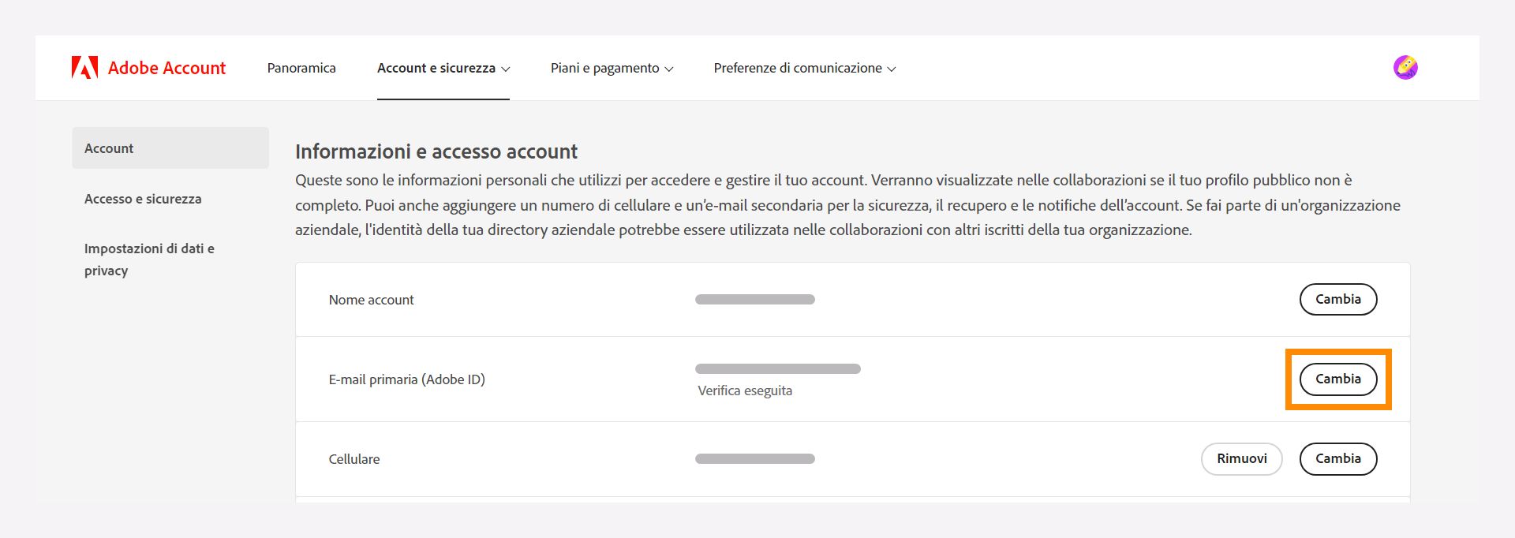
Task: Click the Adobe logo icon
Action: tap(84, 67)
